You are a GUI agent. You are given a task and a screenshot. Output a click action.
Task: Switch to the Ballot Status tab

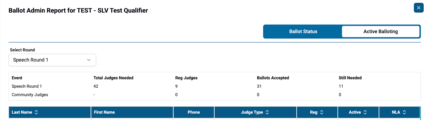click(x=303, y=32)
